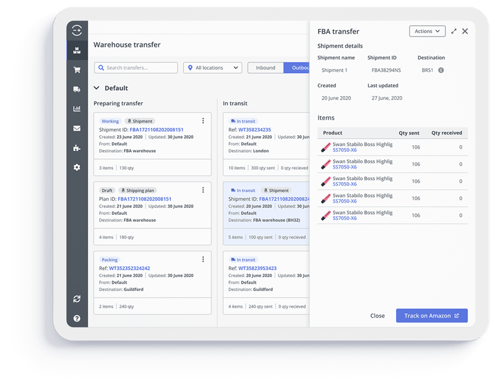Click the In transit column heading
The image size is (495, 387).
pyautogui.click(x=235, y=103)
